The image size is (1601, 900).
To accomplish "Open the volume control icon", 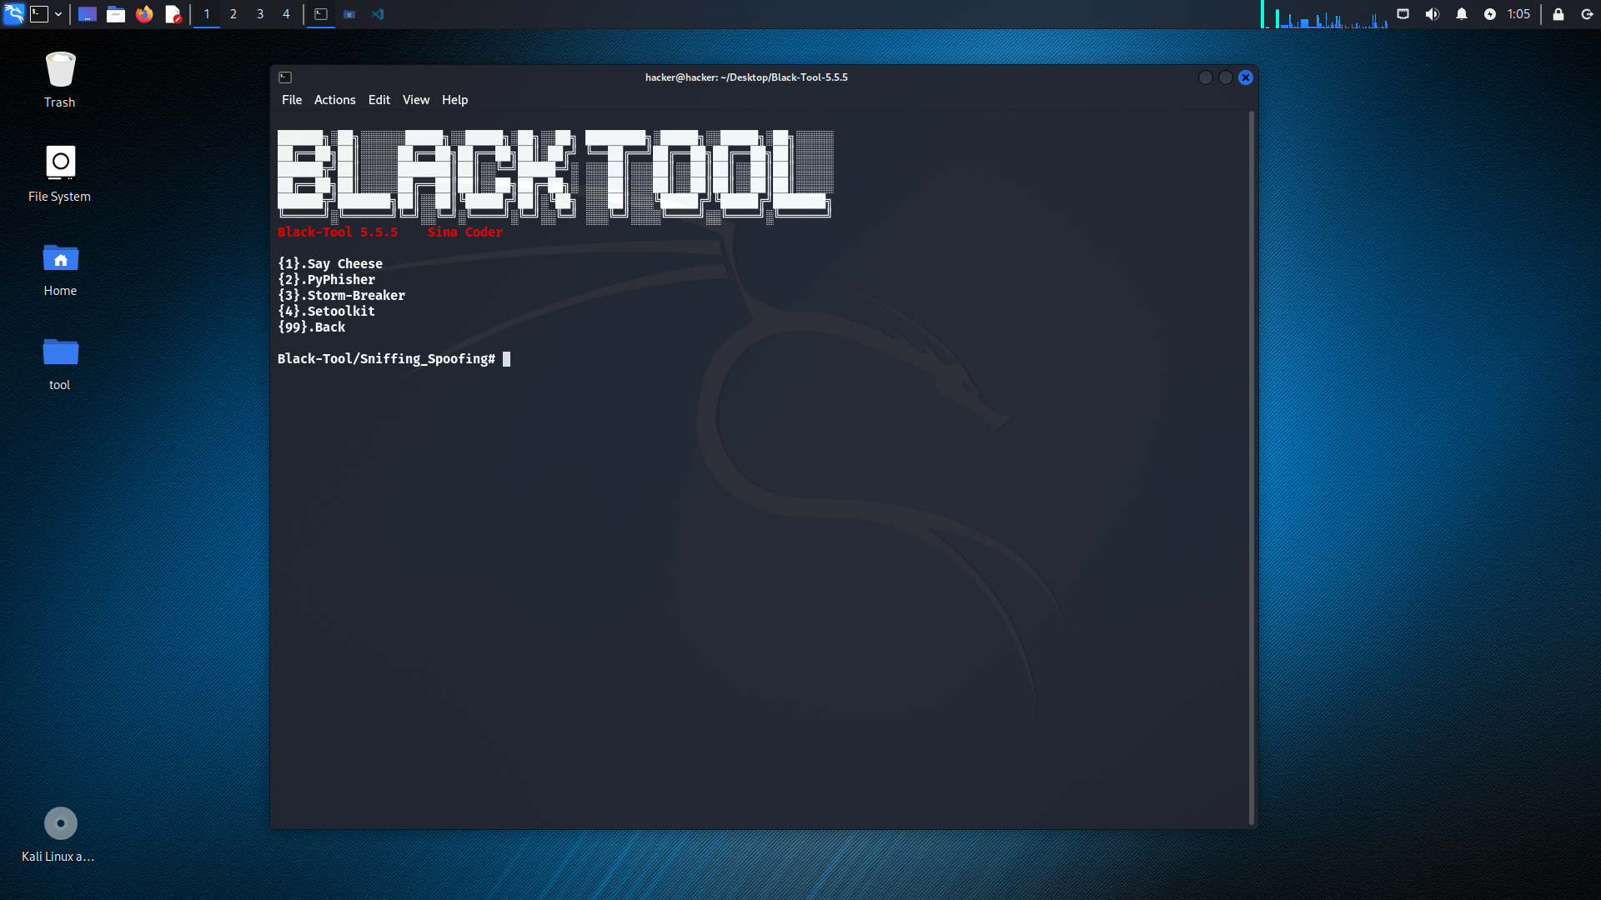I will (1433, 14).
